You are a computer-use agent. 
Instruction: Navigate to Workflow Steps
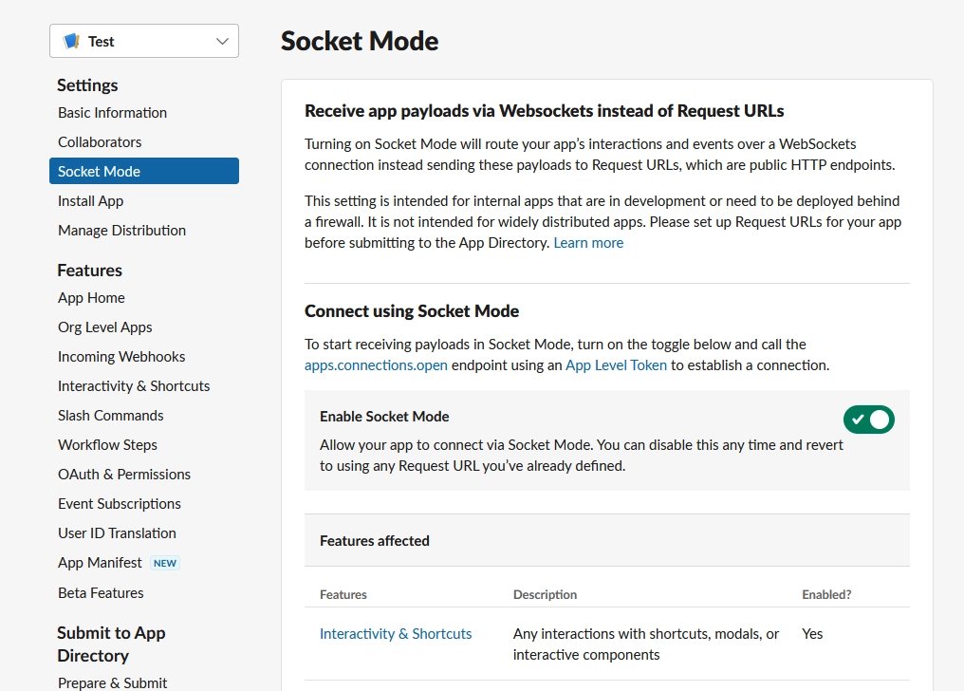pos(107,444)
